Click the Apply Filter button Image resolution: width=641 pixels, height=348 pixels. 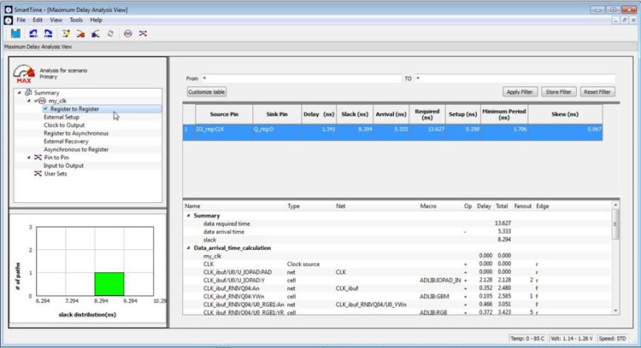(x=520, y=91)
